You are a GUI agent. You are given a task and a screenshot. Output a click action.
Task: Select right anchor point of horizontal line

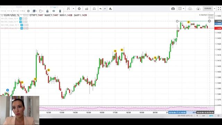point(209,21)
